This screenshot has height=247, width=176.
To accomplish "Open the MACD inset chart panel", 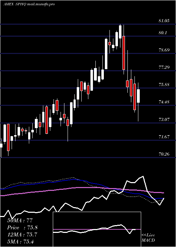I will [x=97, y=229].
